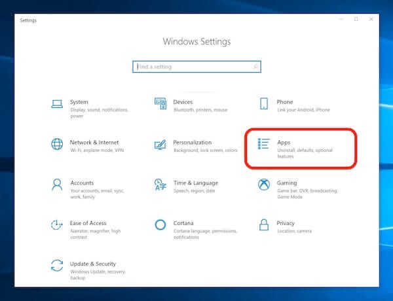The image size is (393, 301).
Task: Open the Devices settings label
Action: pyautogui.click(x=183, y=102)
